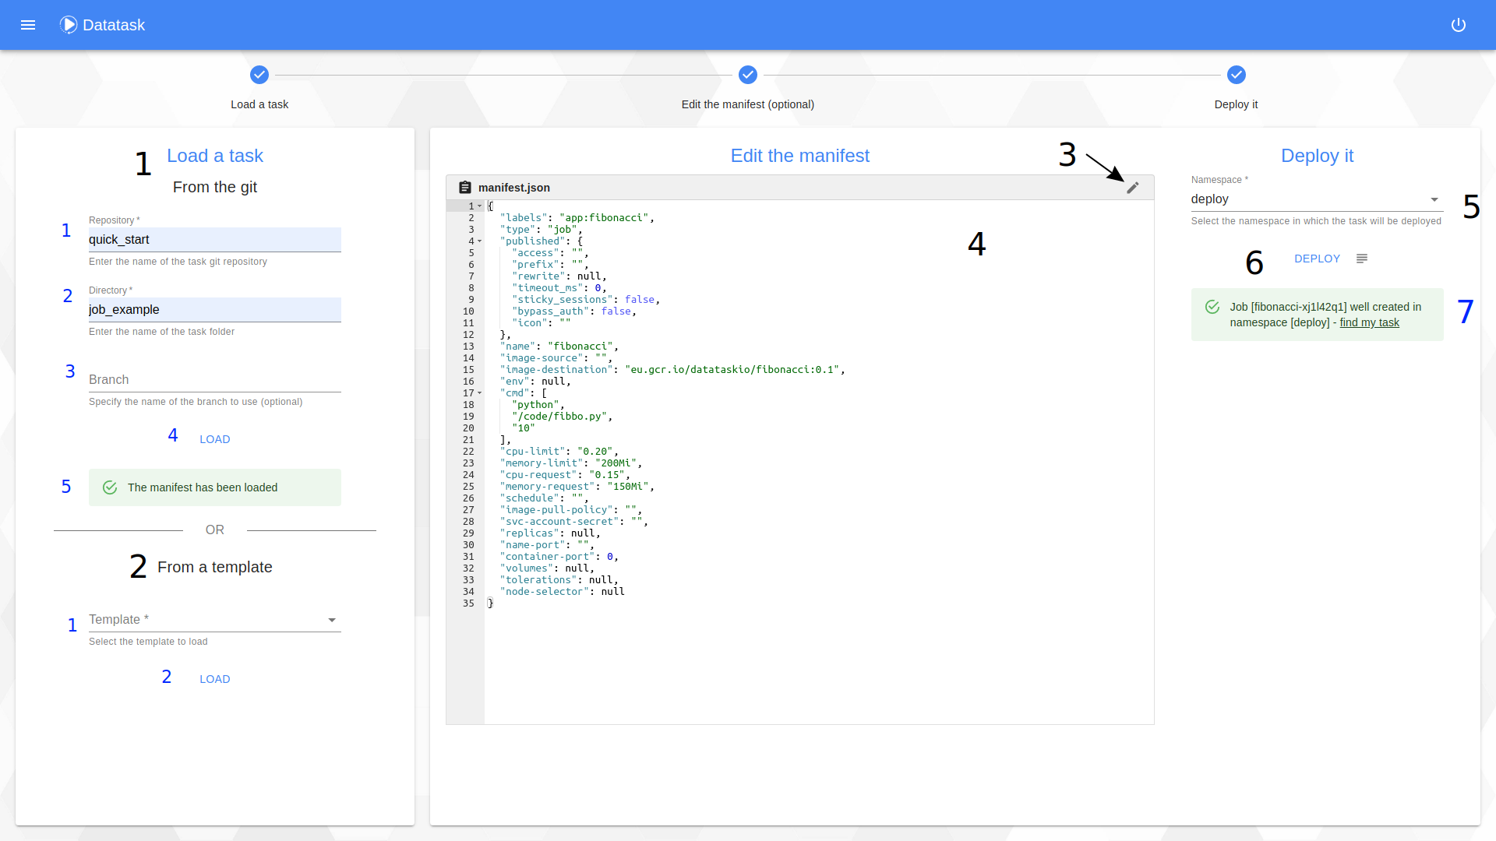This screenshot has height=841, width=1496.
Task: Click LOAD button under git repository
Action: (215, 439)
